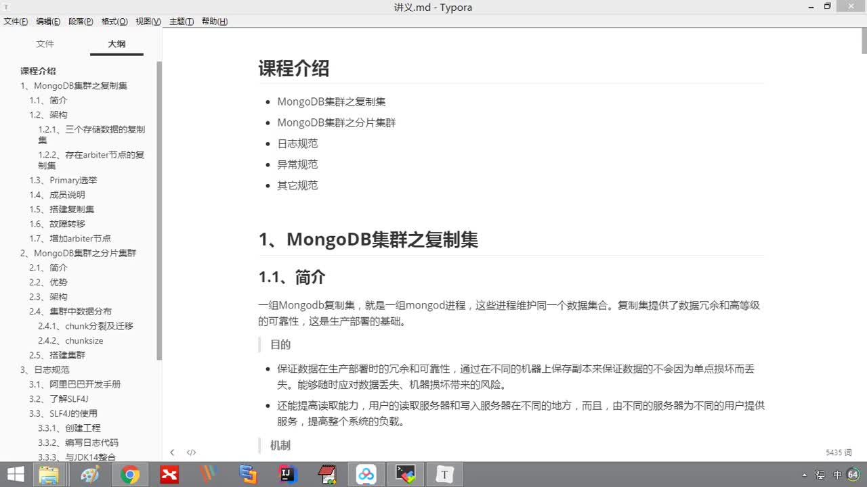The width and height of the screenshot is (867, 487).
Task: Select outline item 2.5、搭建集群
Action: click(x=57, y=355)
